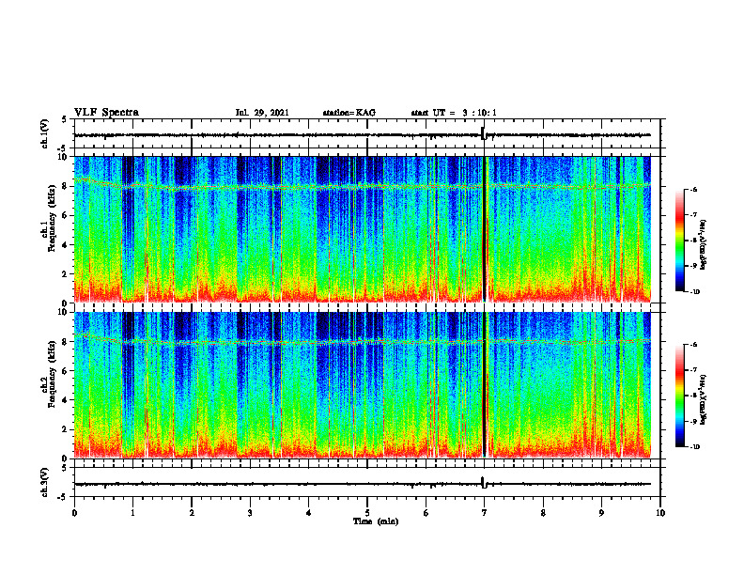This screenshot has width=744, height=575.
Task: Click the ch.1 spectrogram color scale bar
Action: (679, 241)
